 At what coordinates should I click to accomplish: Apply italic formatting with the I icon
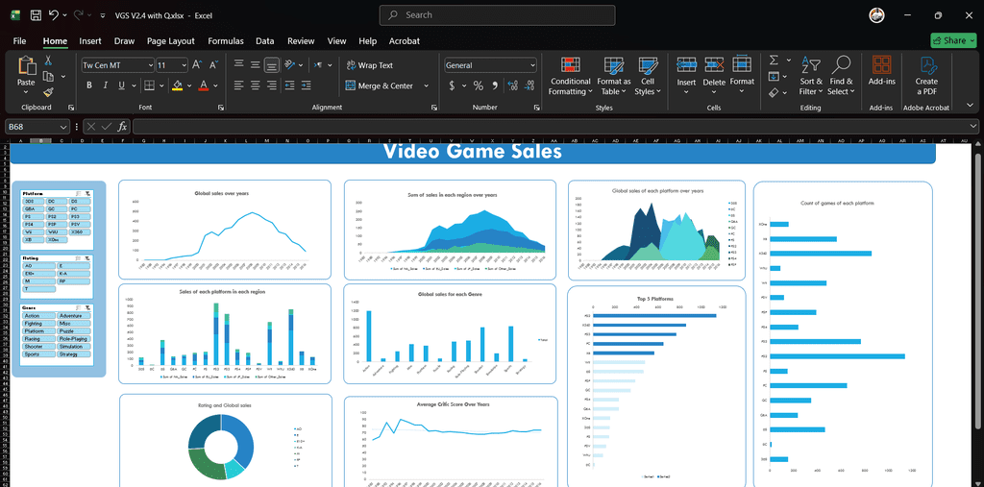(x=106, y=85)
